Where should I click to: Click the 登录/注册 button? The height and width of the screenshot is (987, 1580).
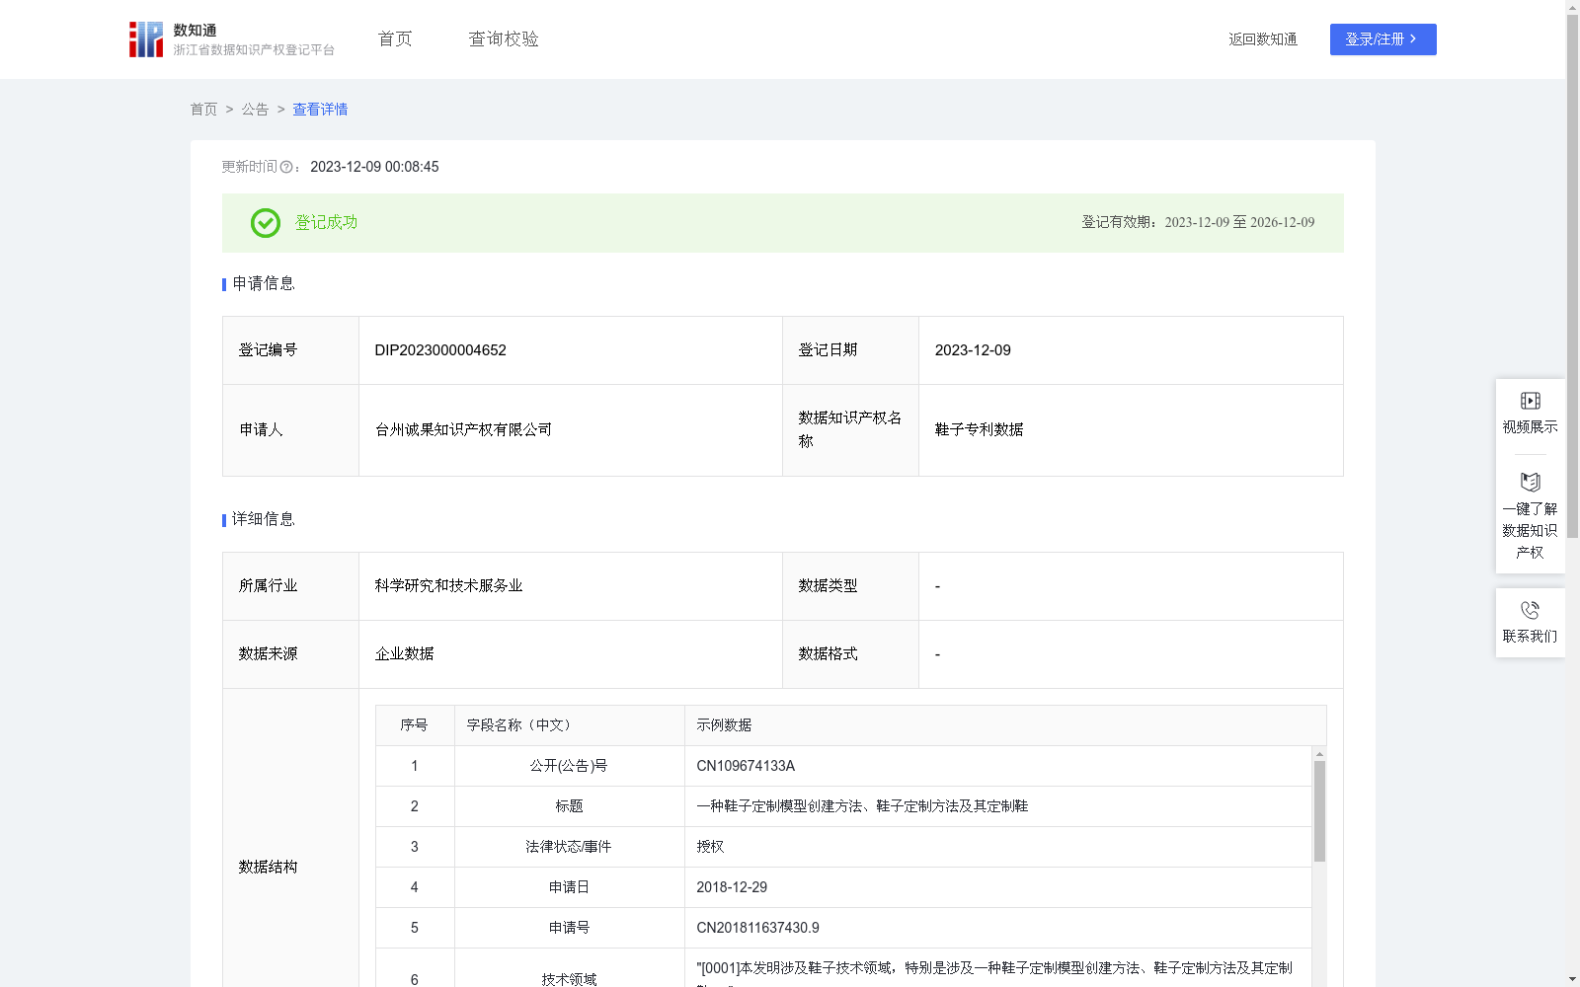click(x=1382, y=39)
